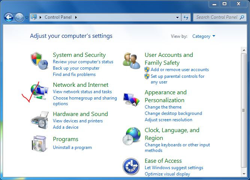Click shield icon beside Set up parental controls

click(147, 76)
